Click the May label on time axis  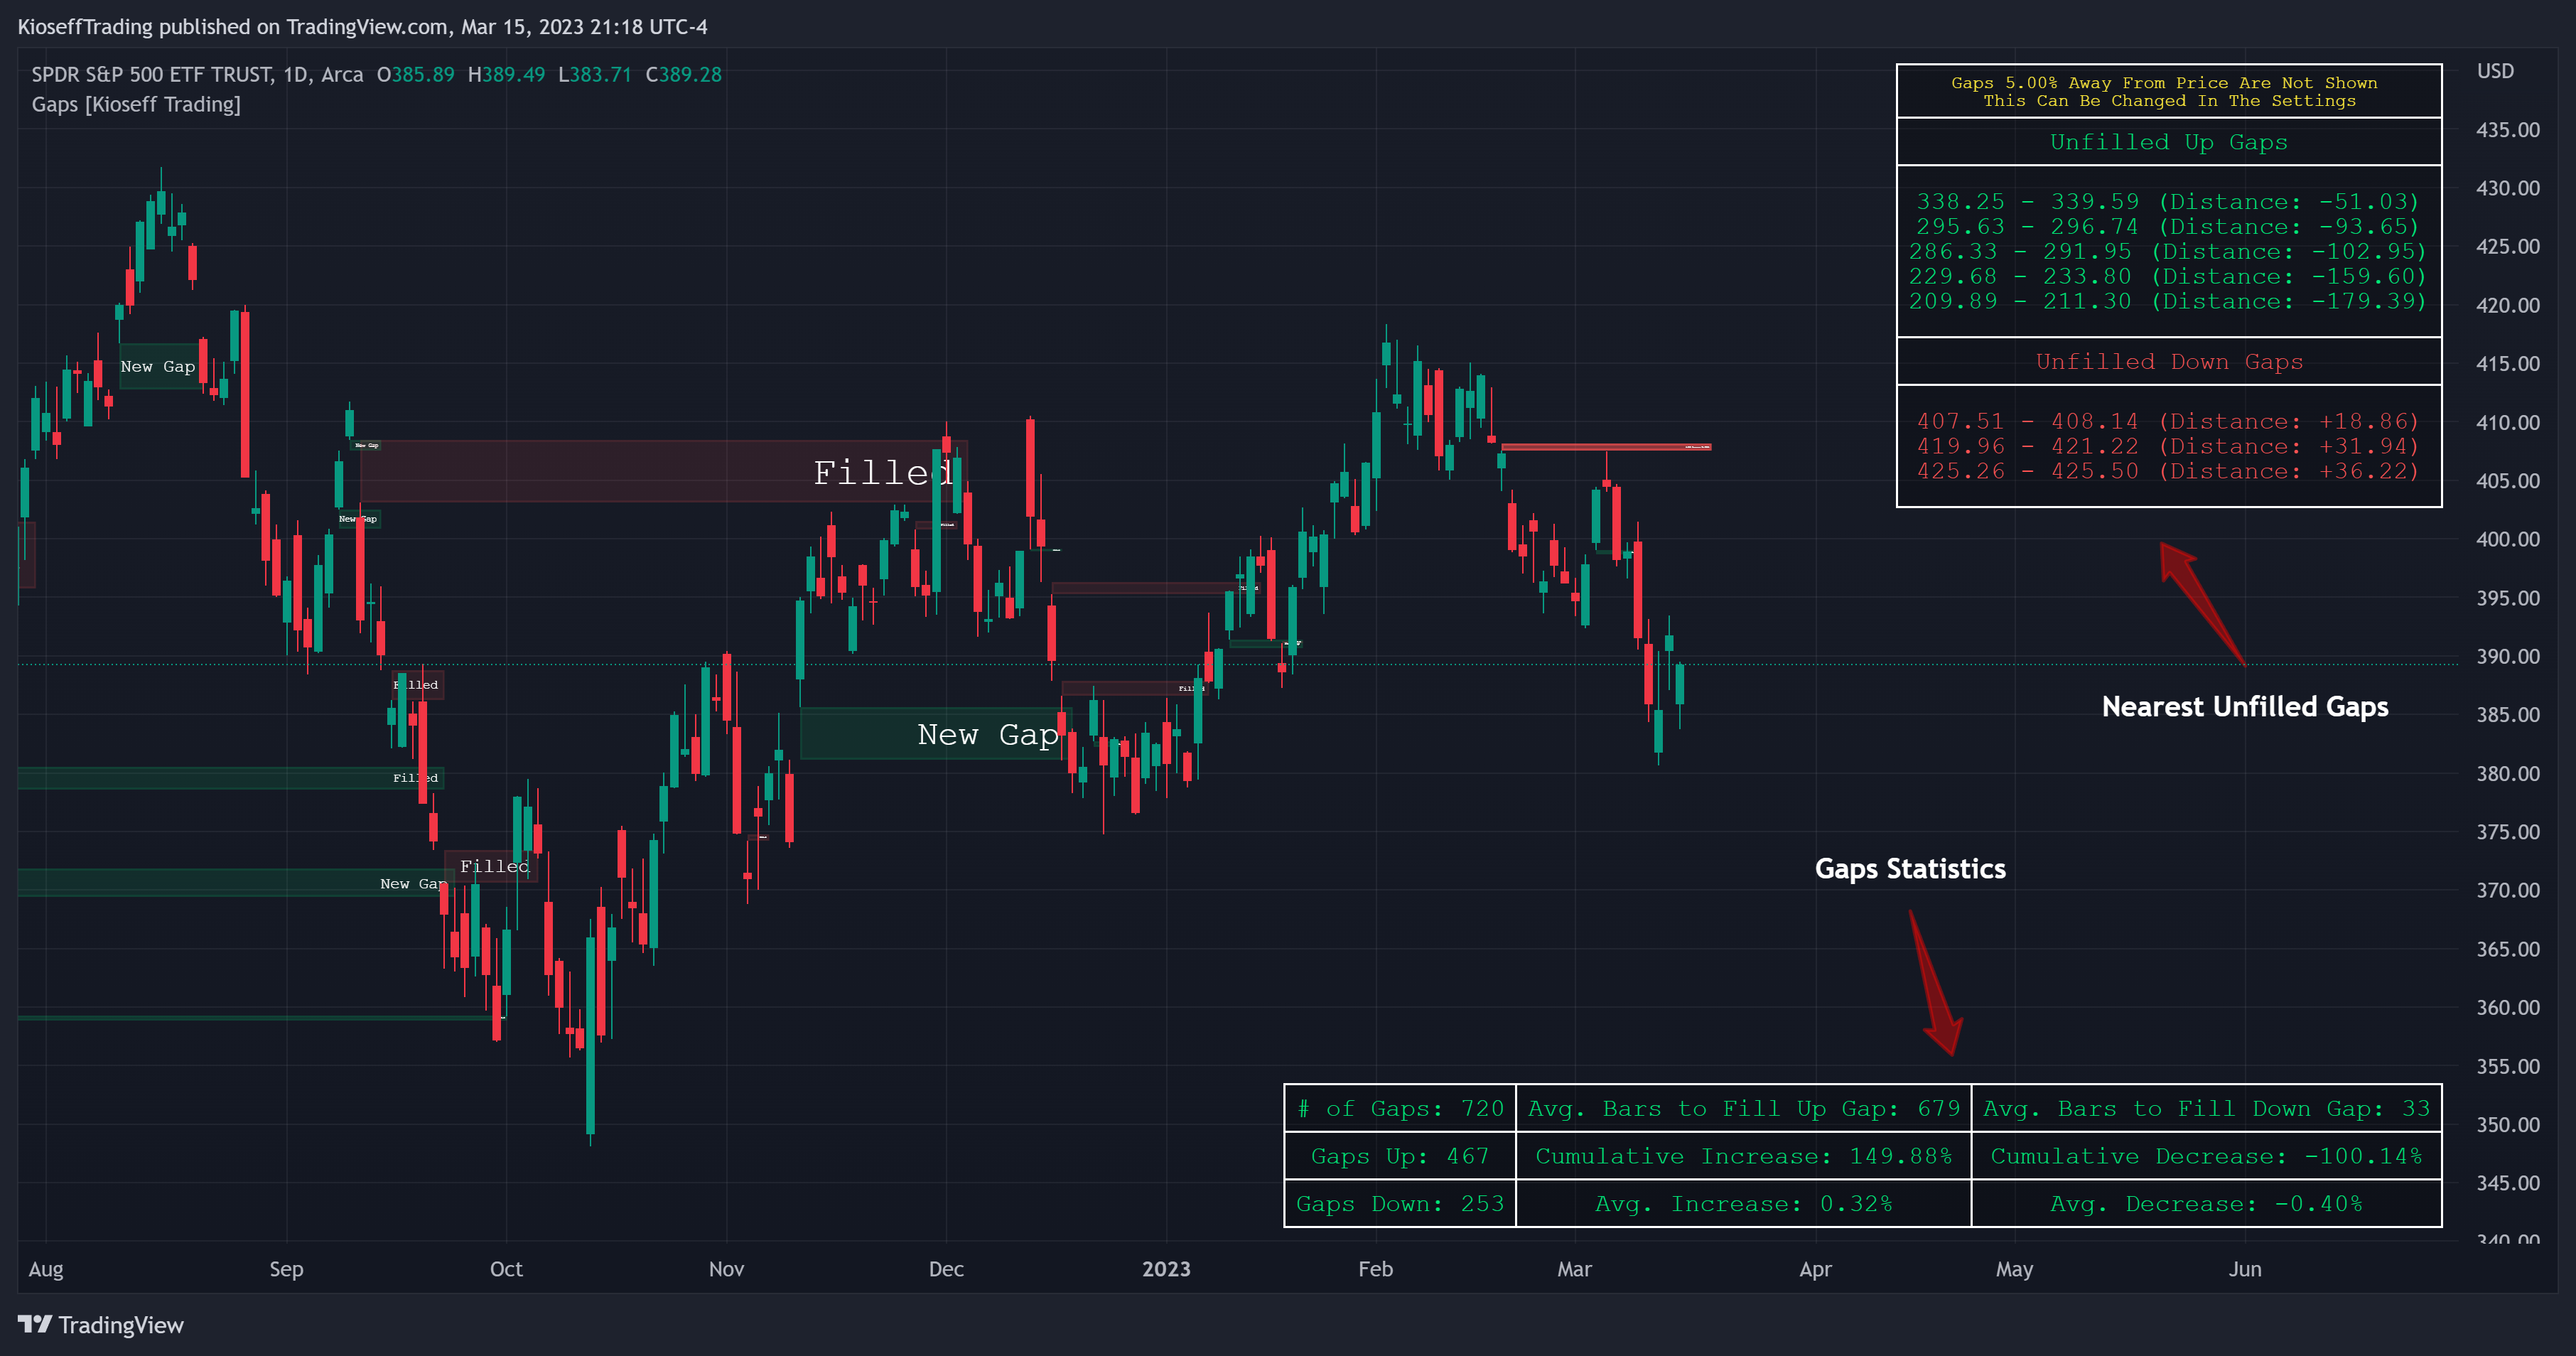(x=2014, y=1269)
